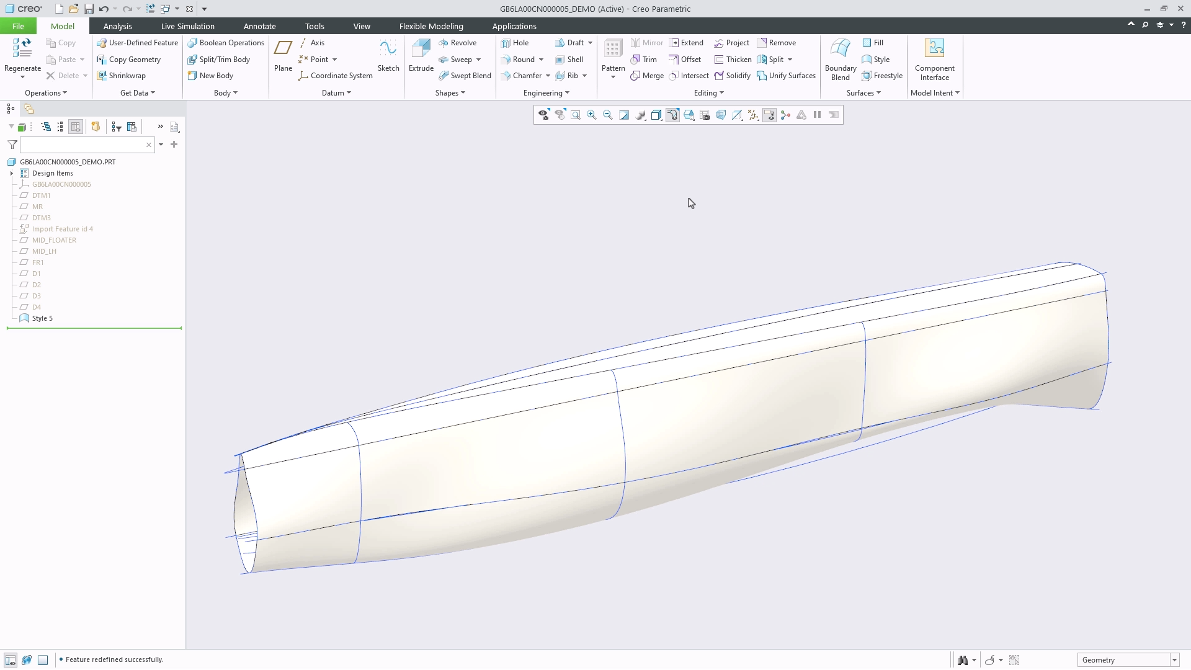The height and width of the screenshot is (670, 1191).
Task: Open the Round dropdown arrow
Action: point(541,60)
